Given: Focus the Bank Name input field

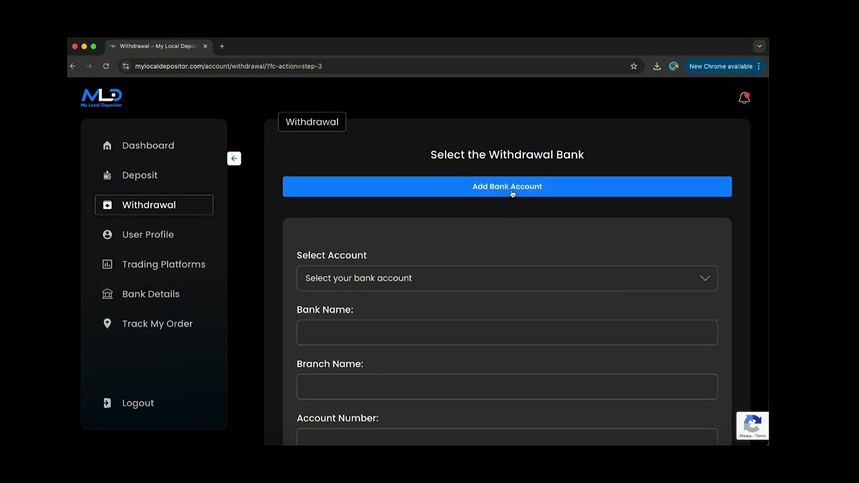Looking at the screenshot, I should click(507, 333).
